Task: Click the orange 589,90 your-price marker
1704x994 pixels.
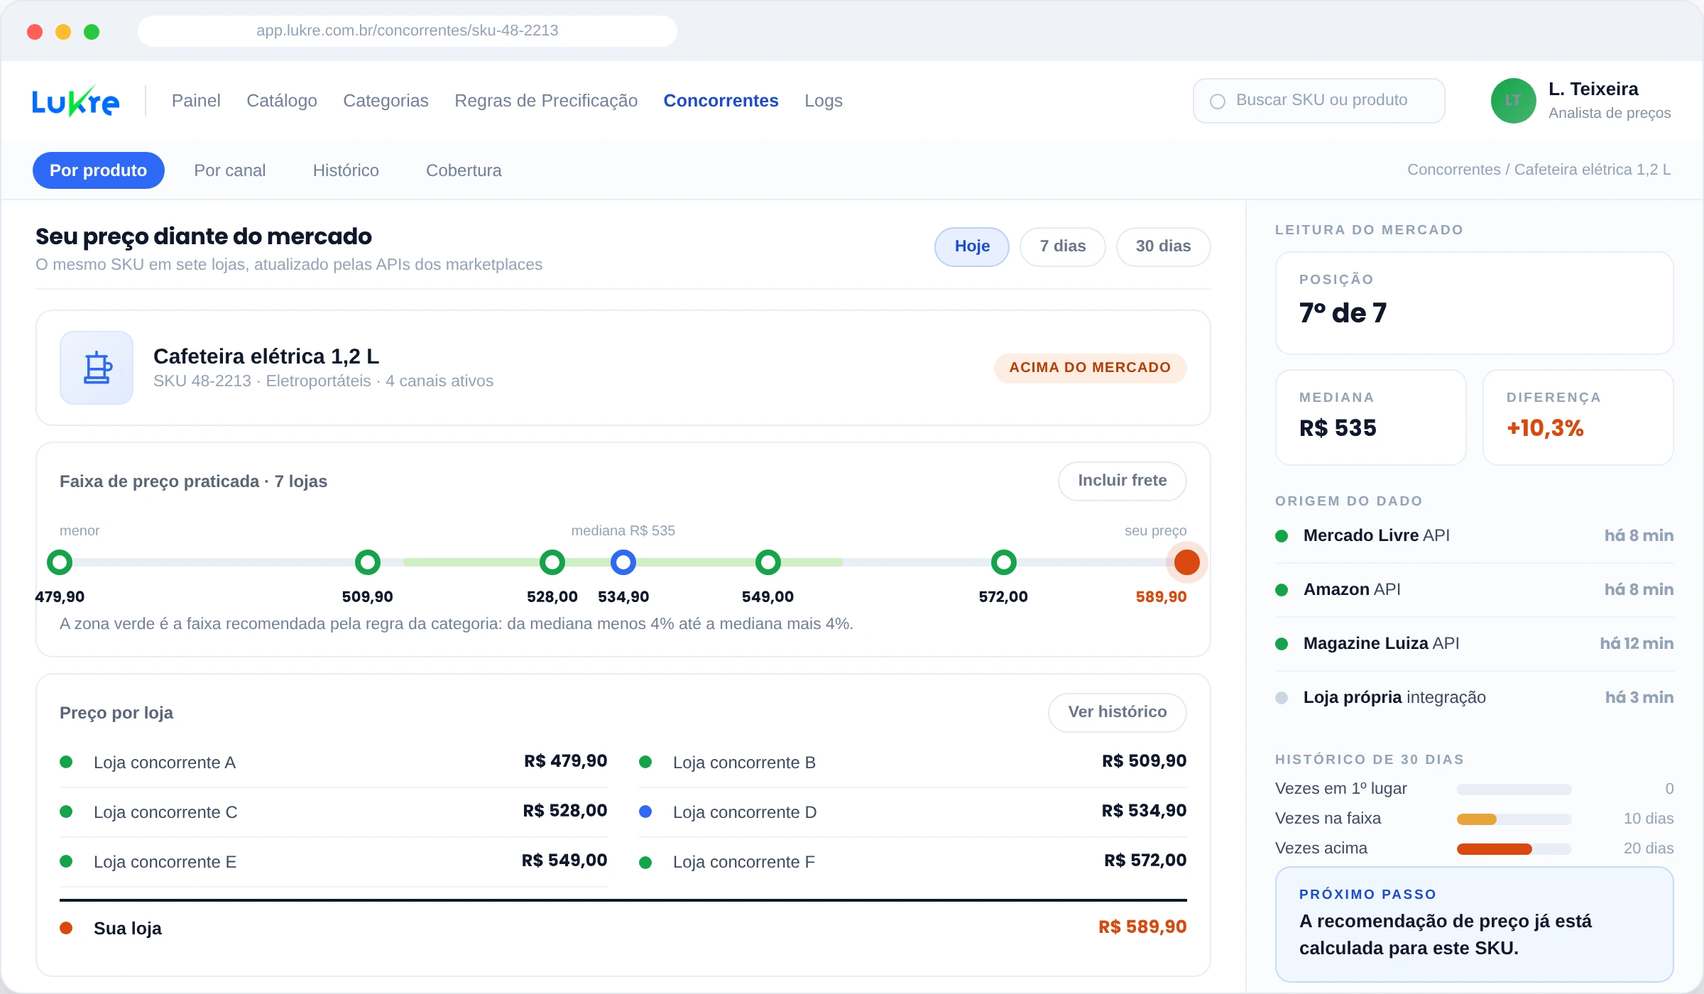Action: (1187, 562)
